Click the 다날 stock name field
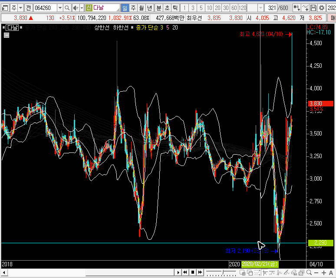The height and width of the screenshot is (278, 336). pyautogui.click(x=102, y=8)
